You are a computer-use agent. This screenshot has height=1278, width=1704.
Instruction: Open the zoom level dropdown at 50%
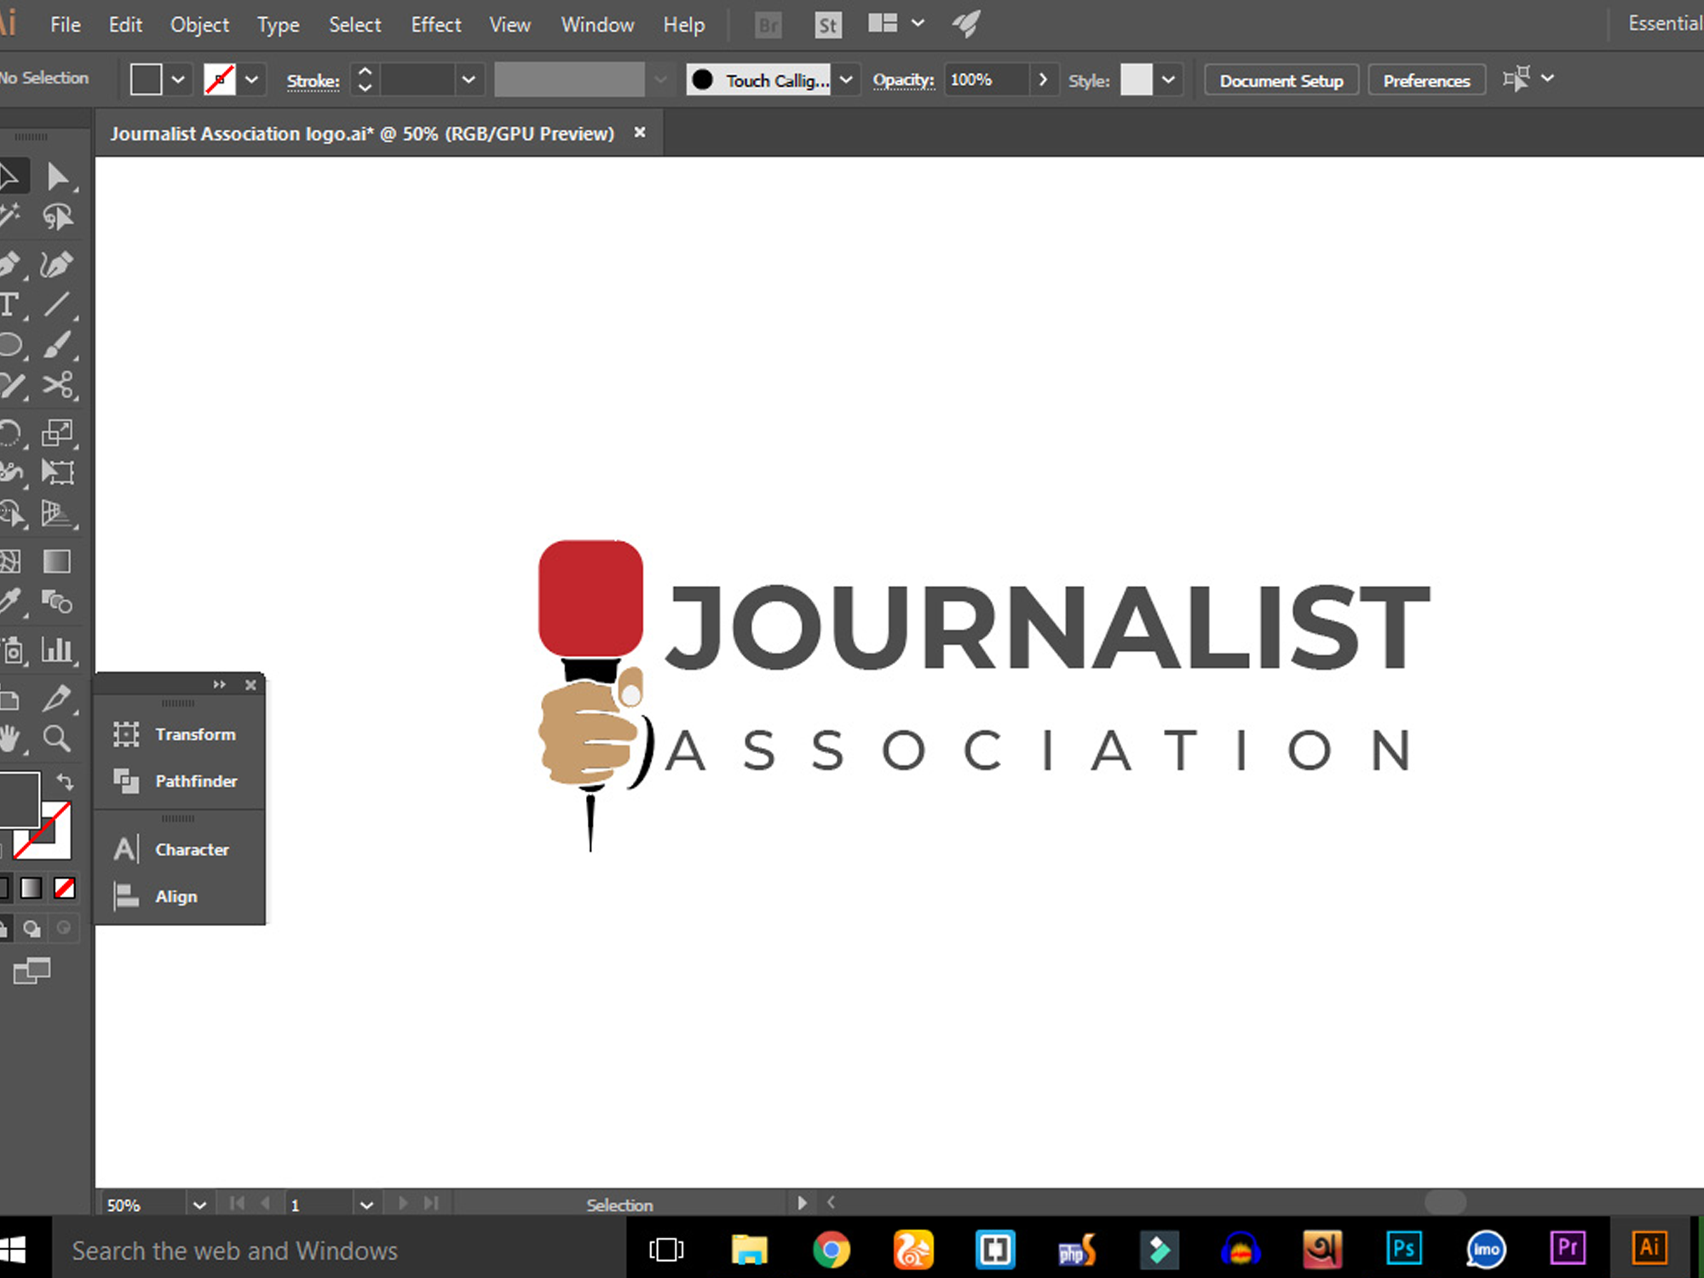(x=199, y=1205)
